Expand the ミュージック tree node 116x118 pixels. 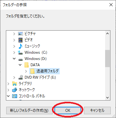coord(14,46)
